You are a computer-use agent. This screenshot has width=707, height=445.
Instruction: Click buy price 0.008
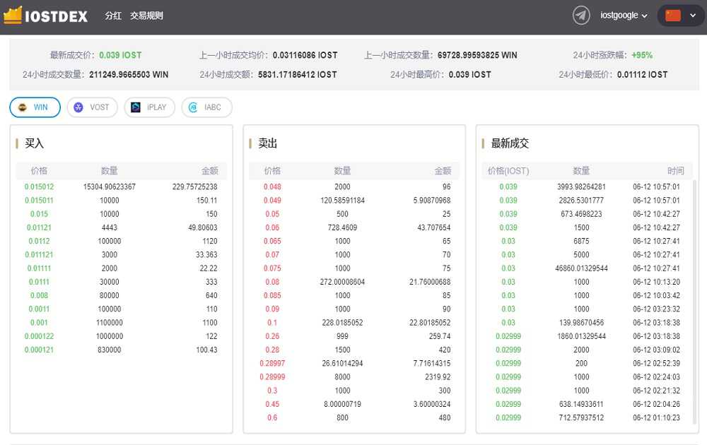tap(39, 295)
